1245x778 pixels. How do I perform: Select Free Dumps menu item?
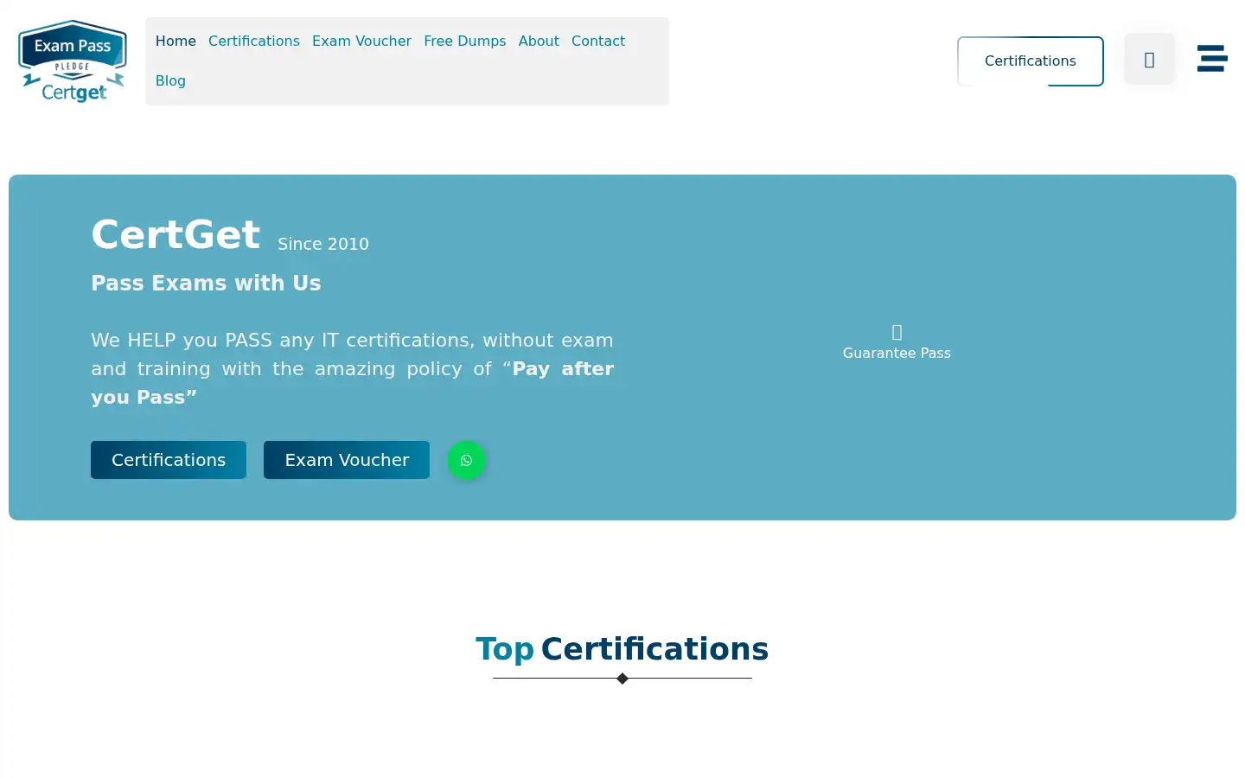[465, 41]
